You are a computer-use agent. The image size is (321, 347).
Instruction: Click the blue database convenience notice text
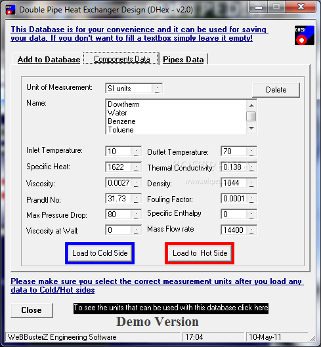pyautogui.click(x=139, y=33)
